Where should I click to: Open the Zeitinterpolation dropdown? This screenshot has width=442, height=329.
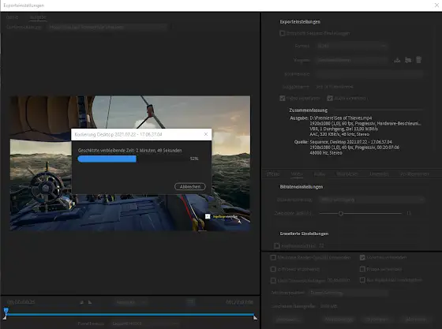click(347, 293)
